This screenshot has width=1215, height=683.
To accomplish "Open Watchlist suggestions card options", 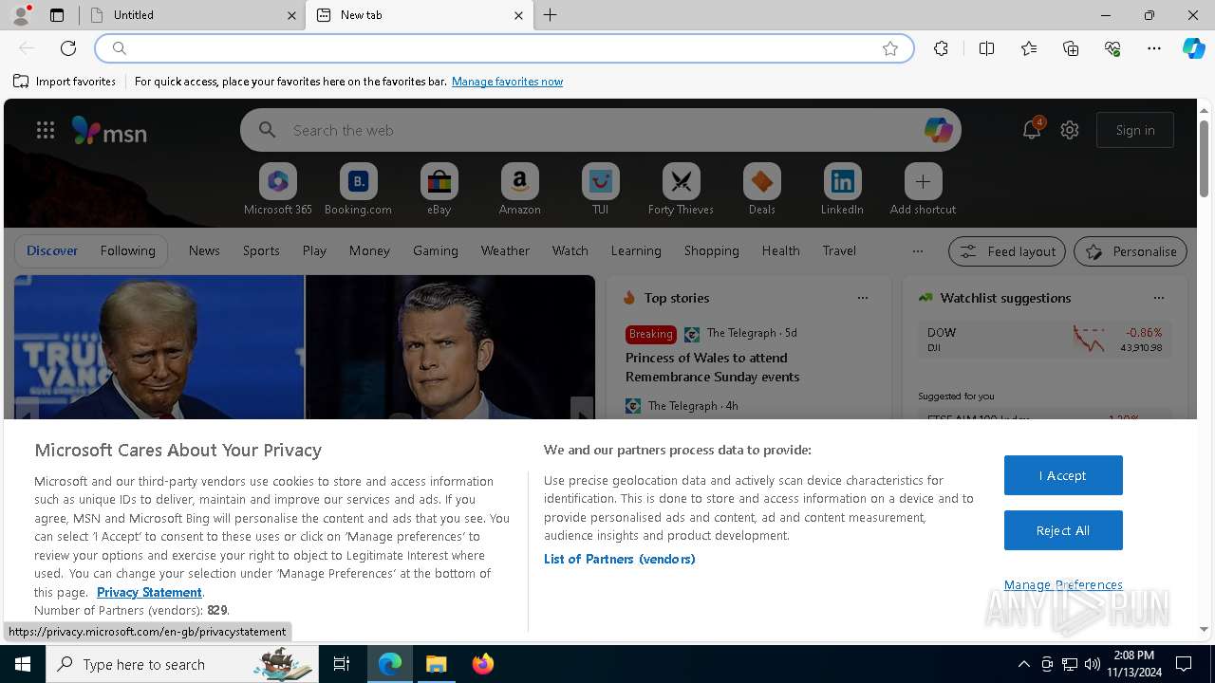I will (x=1159, y=298).
